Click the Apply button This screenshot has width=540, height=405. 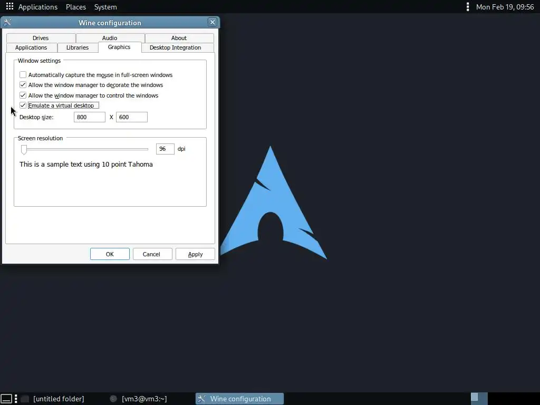coord(195,254)
